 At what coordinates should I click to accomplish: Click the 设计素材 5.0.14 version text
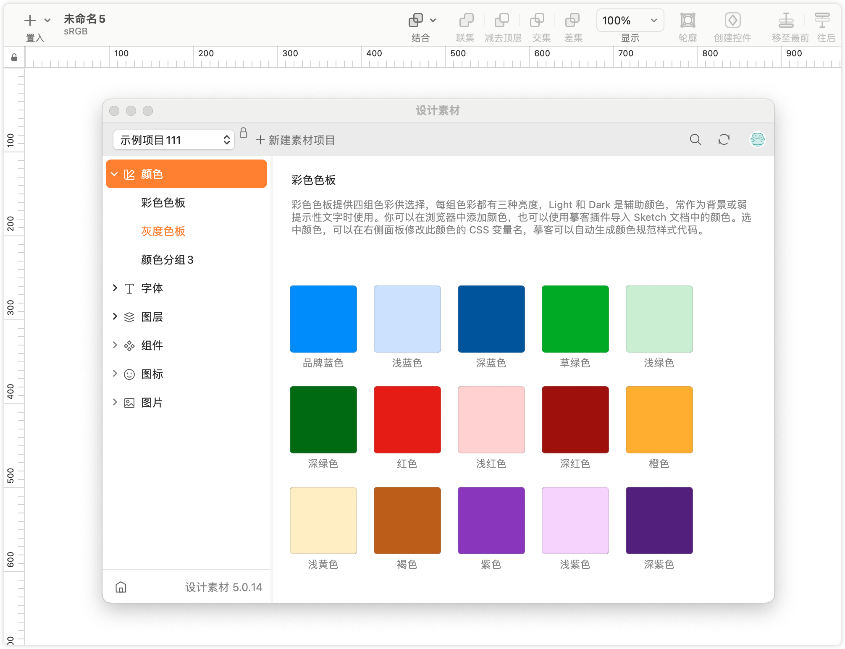pyautogui.click(x=224, y=587)
